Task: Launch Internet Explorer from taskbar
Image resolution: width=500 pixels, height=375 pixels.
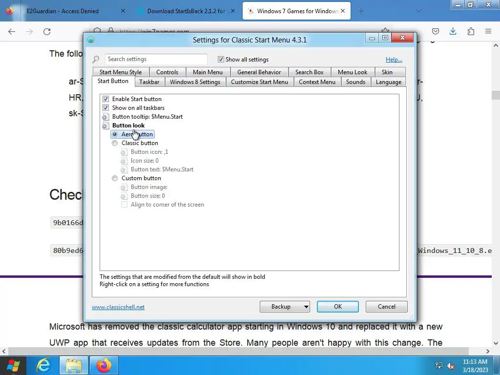Action: pos(43,365)
